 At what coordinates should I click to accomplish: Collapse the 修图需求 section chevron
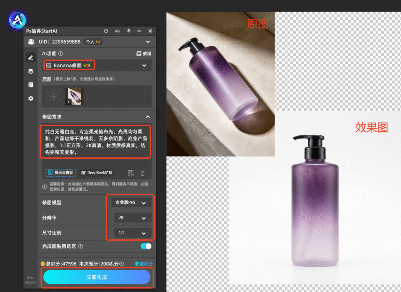pyautogui.click(x=148, y=117)
